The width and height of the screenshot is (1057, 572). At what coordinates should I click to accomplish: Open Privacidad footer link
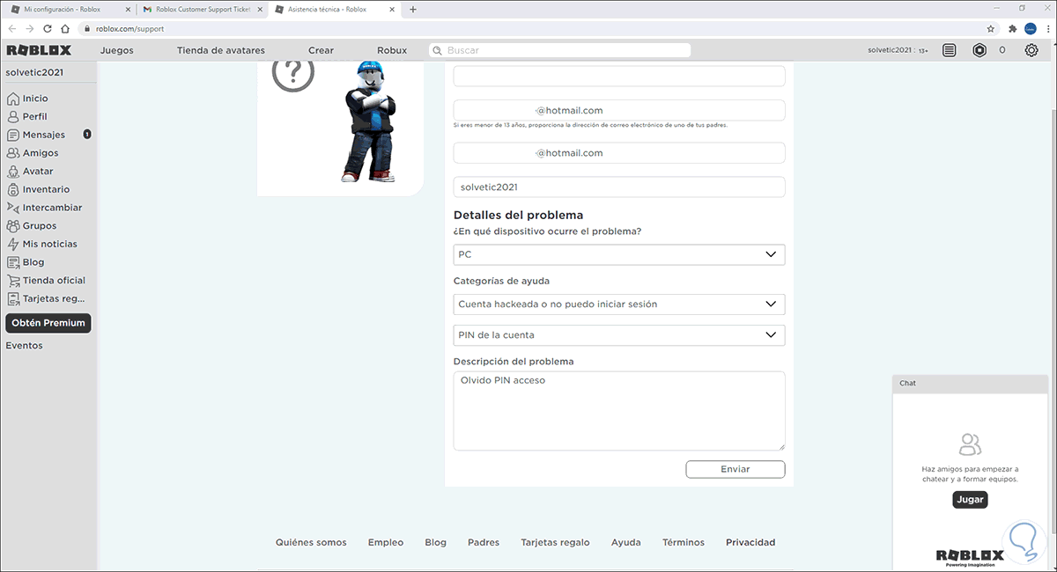(750, 543)
